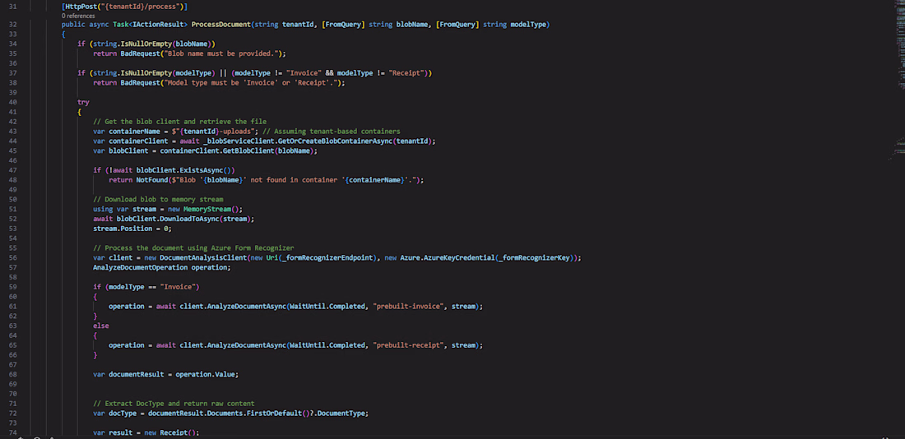Viewport: 905px width, 439px height.
Task: Click comment "Extract DocType and return raw content"
Action: pos(174,403)
